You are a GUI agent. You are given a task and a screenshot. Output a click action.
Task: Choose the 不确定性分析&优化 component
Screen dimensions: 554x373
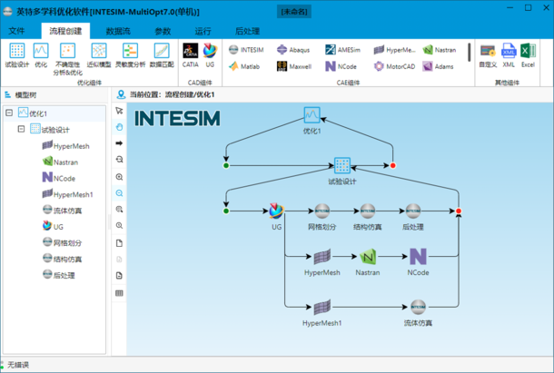[67, 59]
